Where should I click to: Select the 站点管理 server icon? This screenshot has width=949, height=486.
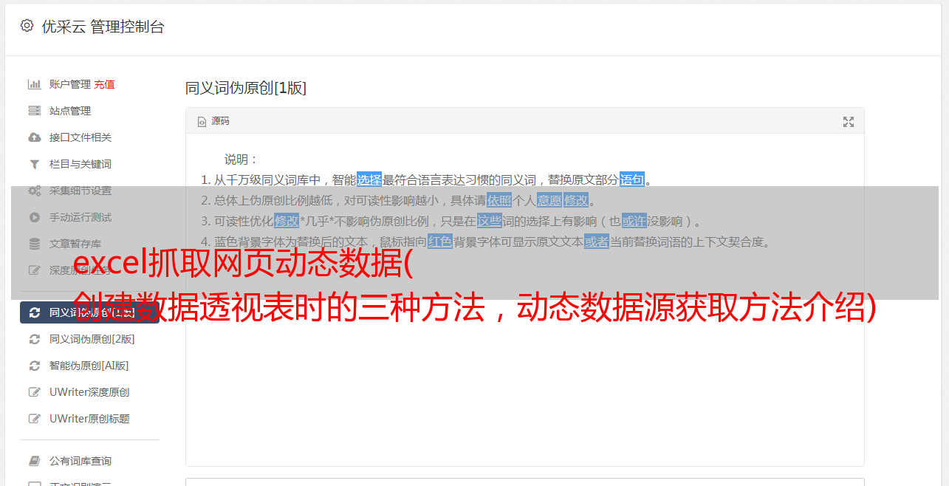[x=34, y=111]
